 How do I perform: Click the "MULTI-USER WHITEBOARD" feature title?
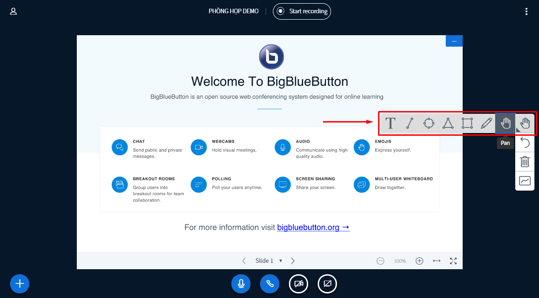[404, 179]
